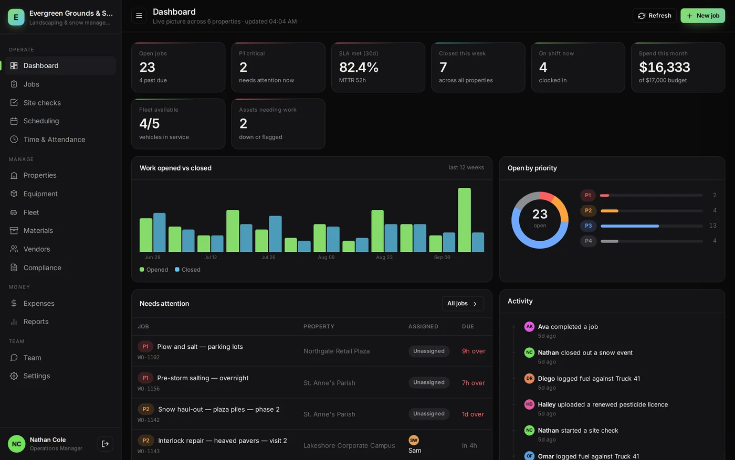Screen dimensions: 735x460
Task: Click the green Opened legend swatch
Action: coord(142,270)
